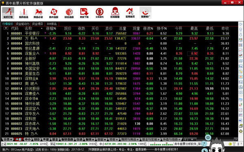Click the blue folder icon in right sidebar
Viewport: 244px width, 152px height.
pyautogui.click(x=241, y=99)
